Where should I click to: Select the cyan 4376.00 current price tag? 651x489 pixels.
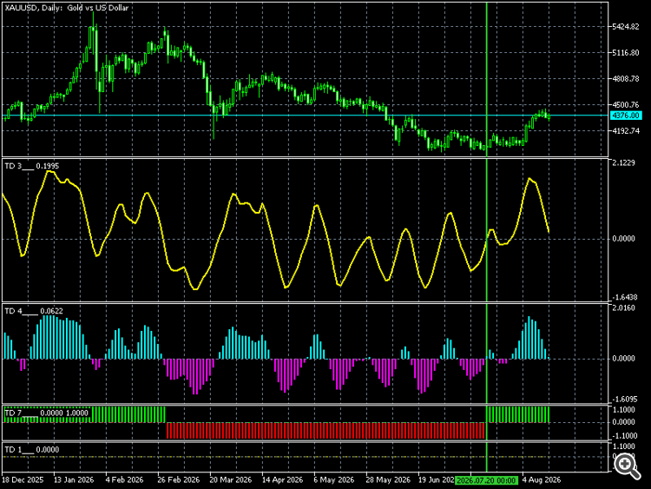(x=626, y=116)
